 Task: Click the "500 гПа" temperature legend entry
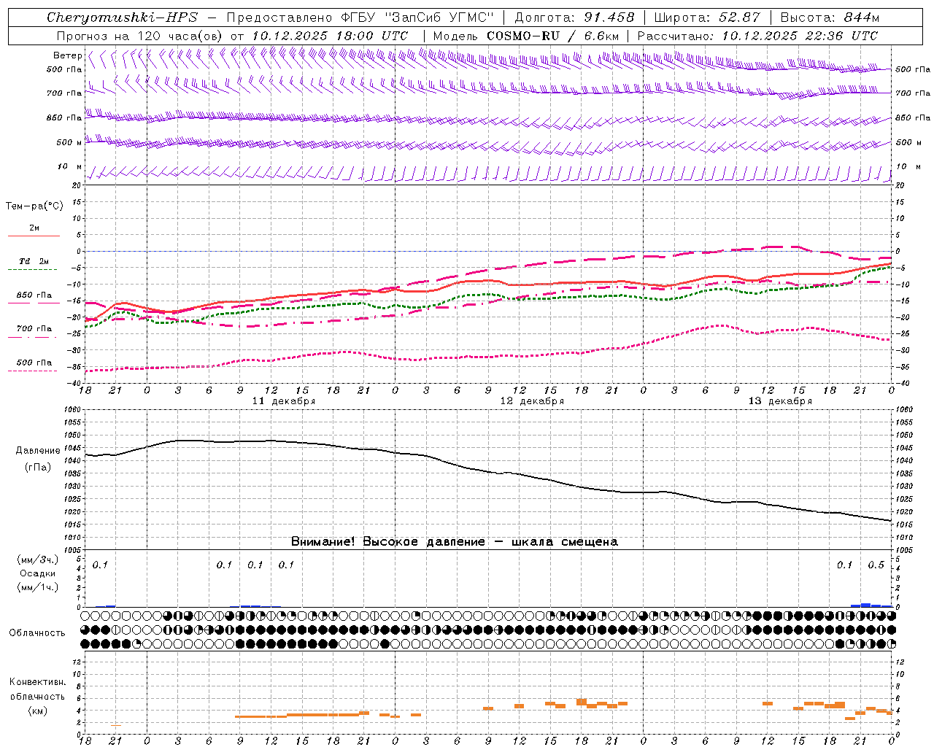pyautogui.click(x=34, y=363)
